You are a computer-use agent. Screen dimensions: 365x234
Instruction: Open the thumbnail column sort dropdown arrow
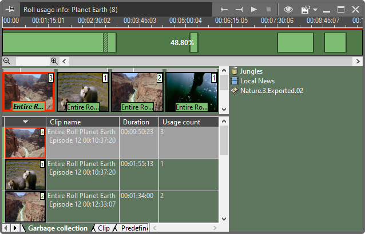click(x=25, y=122)
